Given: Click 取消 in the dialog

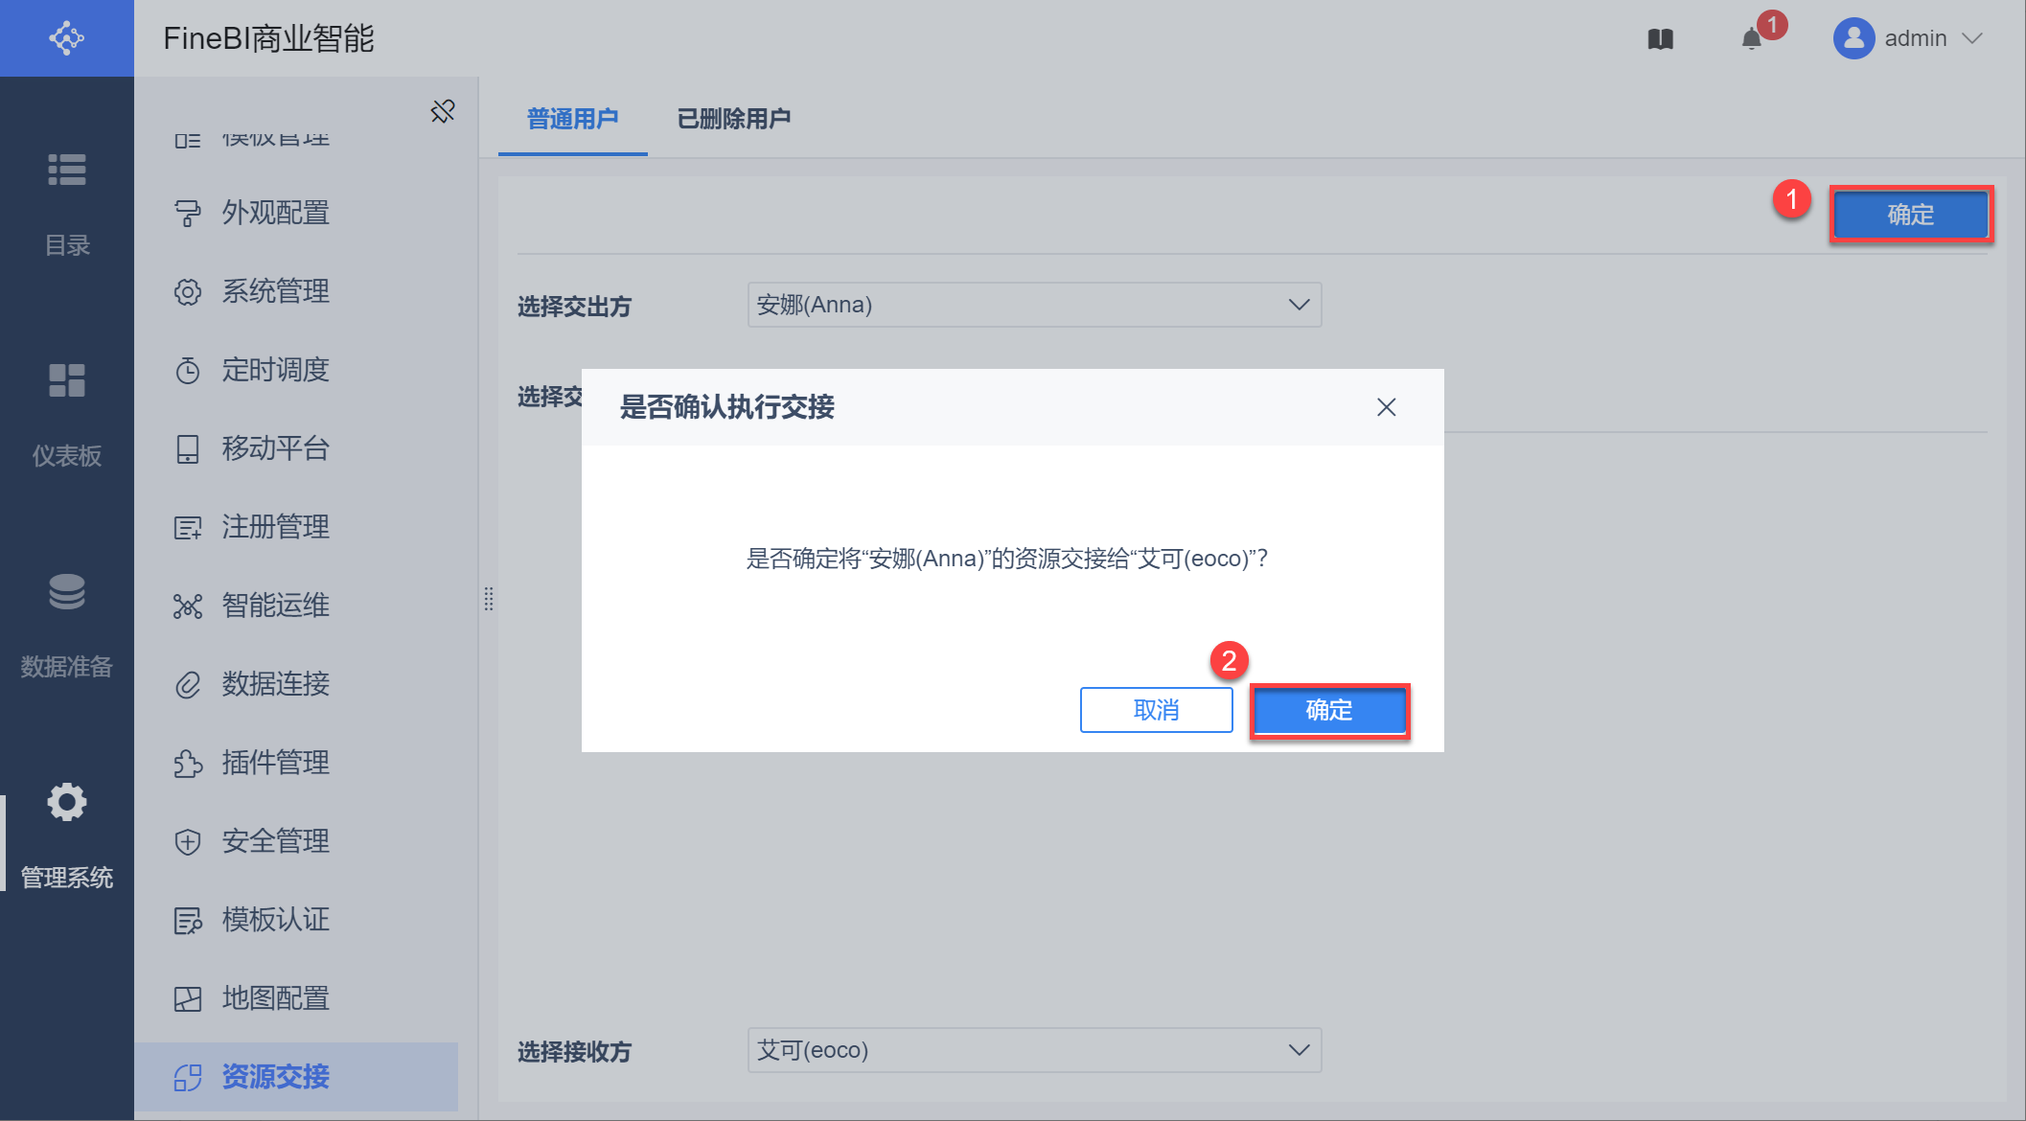Looking at the screenshot, I should tap(1156, 710).
